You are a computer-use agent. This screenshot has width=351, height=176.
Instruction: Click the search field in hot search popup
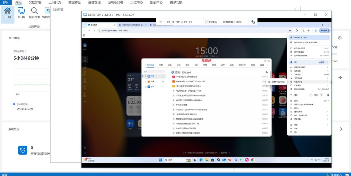pyautogui.click(x=154, y=72)
